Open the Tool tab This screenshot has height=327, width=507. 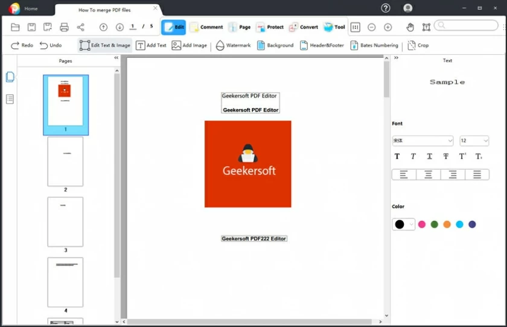[x=334, y=27]
